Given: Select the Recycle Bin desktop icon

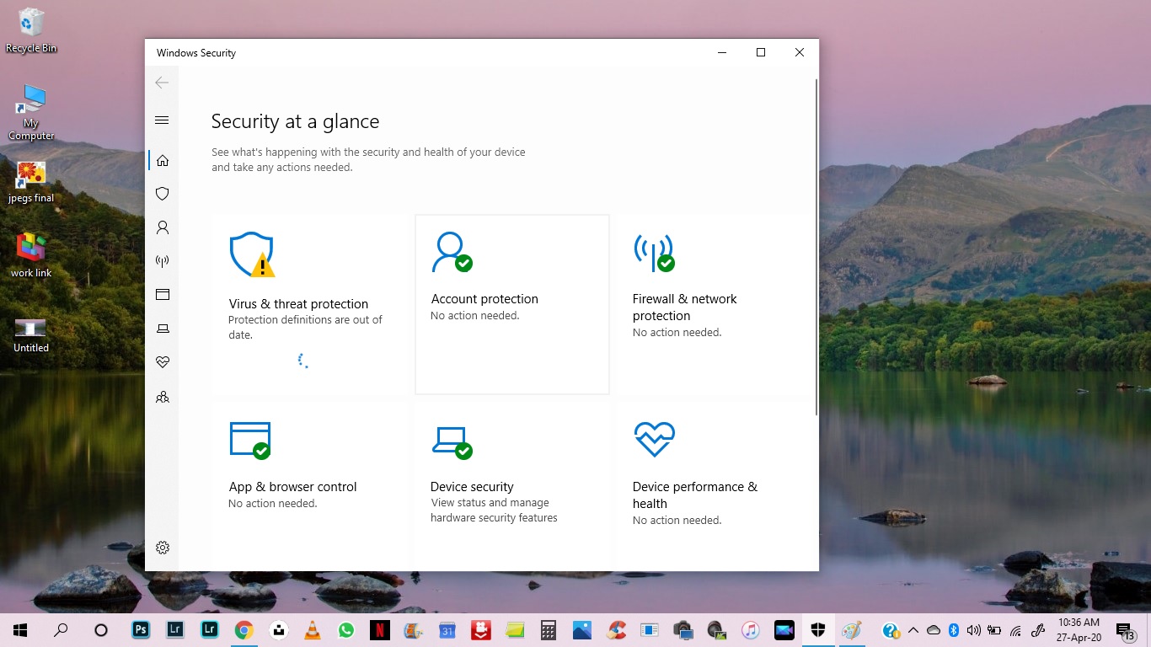Looking at the screenshot, I should point(31,30).
